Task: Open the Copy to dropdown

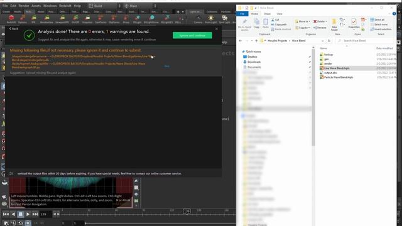Action: point(303,28)
